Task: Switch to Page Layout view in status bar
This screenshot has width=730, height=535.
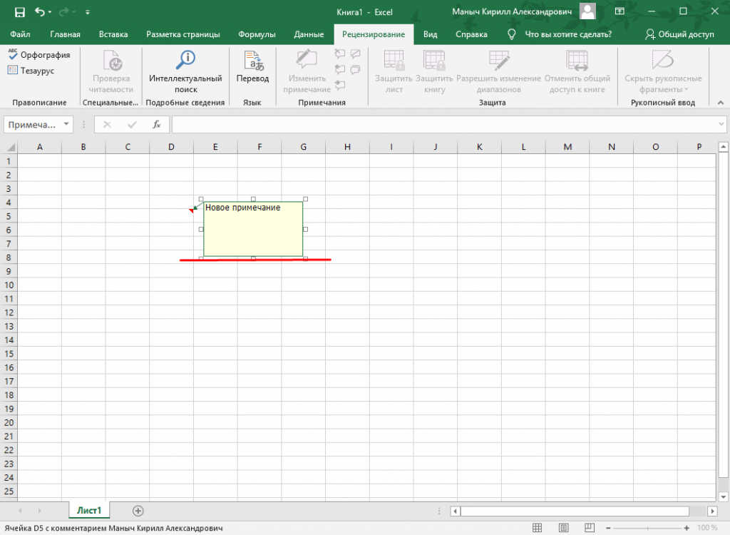Action: tap(563, 528)
